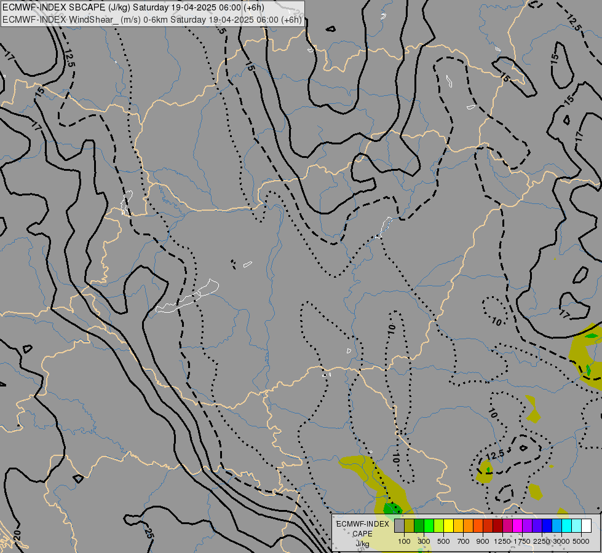Click the olive legend swatch above 100
Image resolution: width=602 pixels, height=553 pixels.
pyautogui.click(x=410, y=526)
